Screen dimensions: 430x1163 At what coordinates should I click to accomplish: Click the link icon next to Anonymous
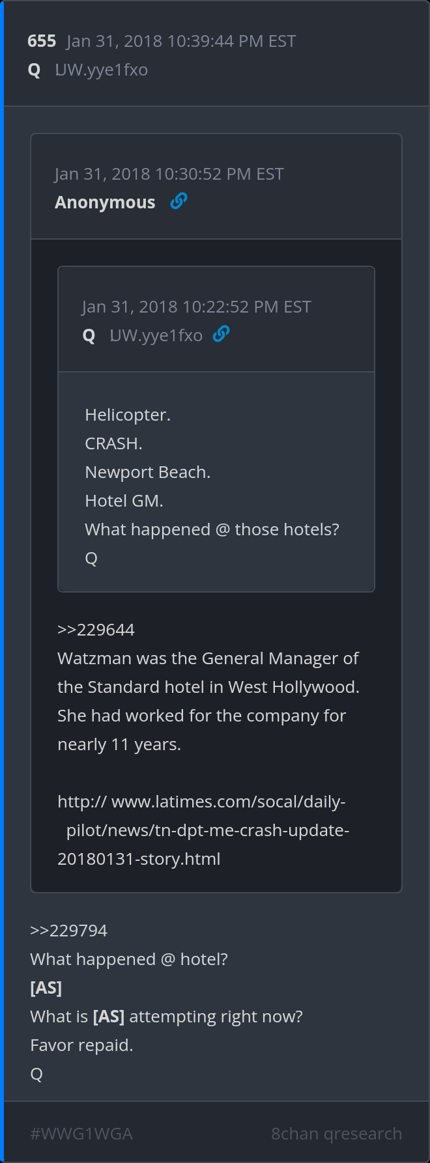[x=179, y=202]
